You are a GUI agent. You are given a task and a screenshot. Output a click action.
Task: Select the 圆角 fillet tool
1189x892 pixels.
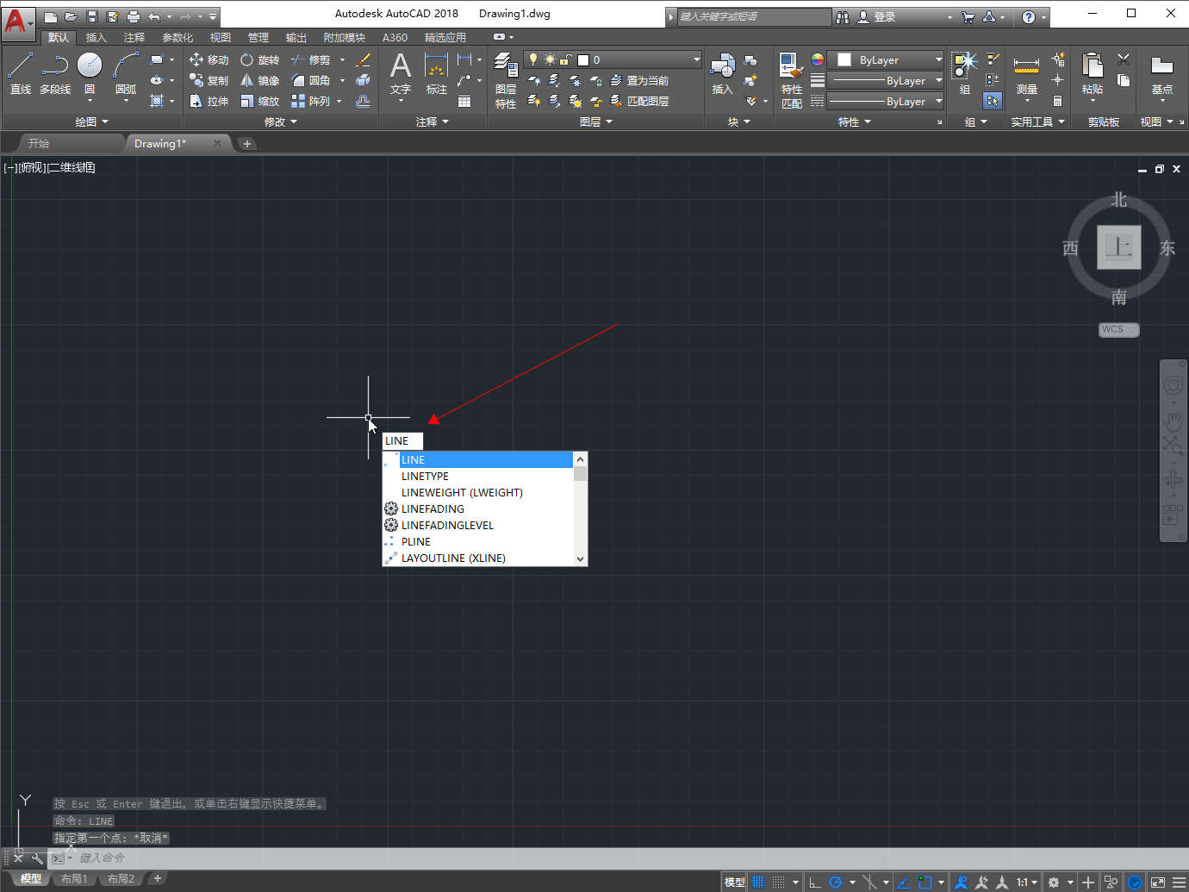pyautogui.click(x=310, y=80)
